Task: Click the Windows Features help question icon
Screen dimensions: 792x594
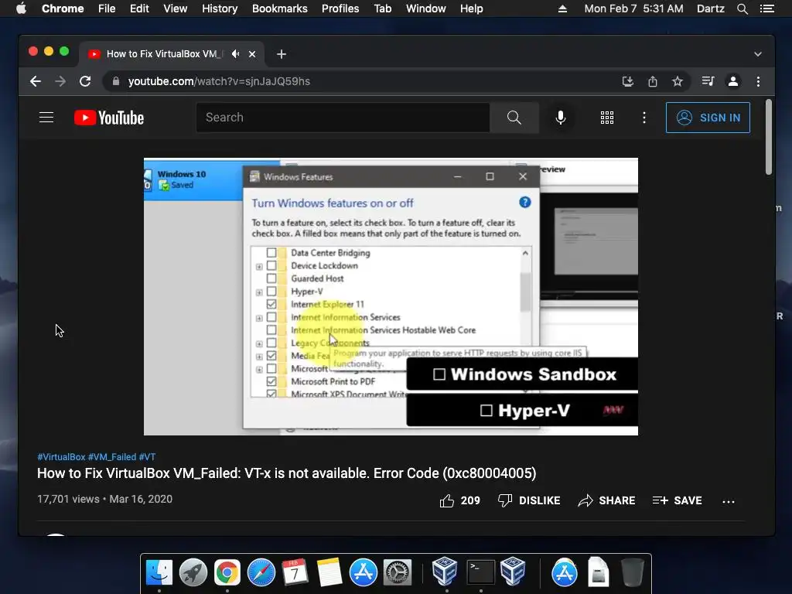Action: click(x=525, y=203)
